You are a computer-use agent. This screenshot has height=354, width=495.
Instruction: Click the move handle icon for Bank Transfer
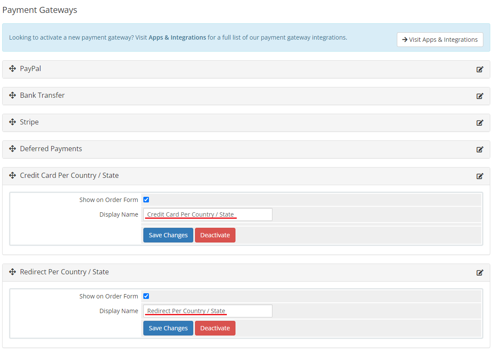tap(12, 95)
